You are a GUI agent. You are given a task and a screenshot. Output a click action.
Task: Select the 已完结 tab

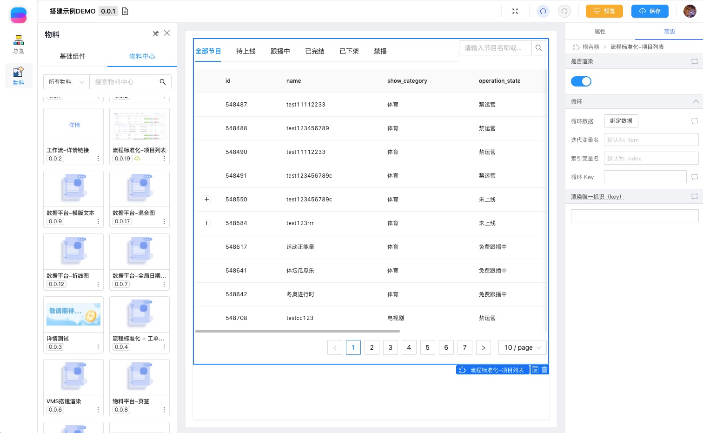tap(315, 51)
